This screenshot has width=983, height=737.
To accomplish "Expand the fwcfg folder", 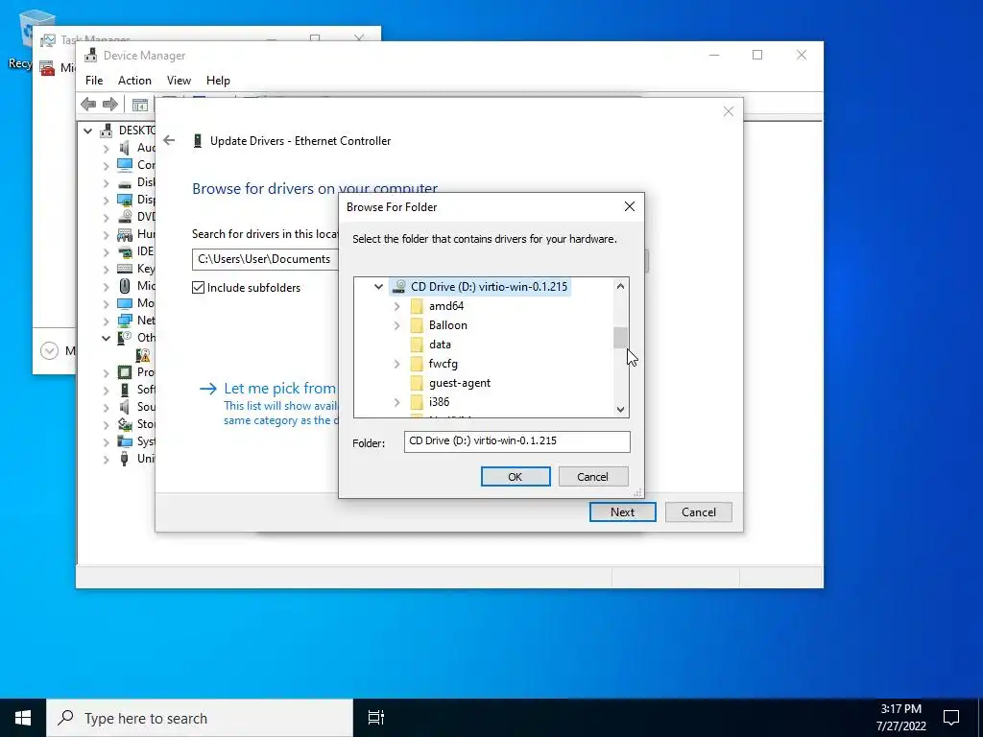I will coord(396,364).
